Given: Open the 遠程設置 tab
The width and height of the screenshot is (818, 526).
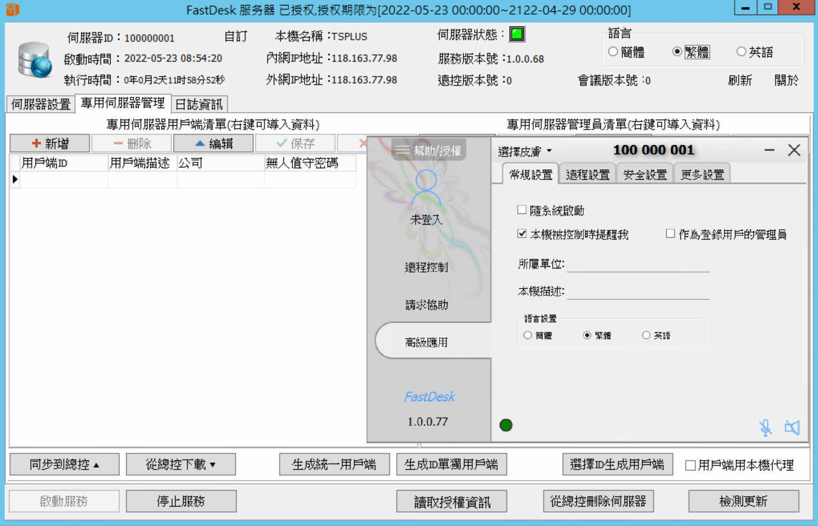Looking at the screenshot, I should [x=587, y=174].
